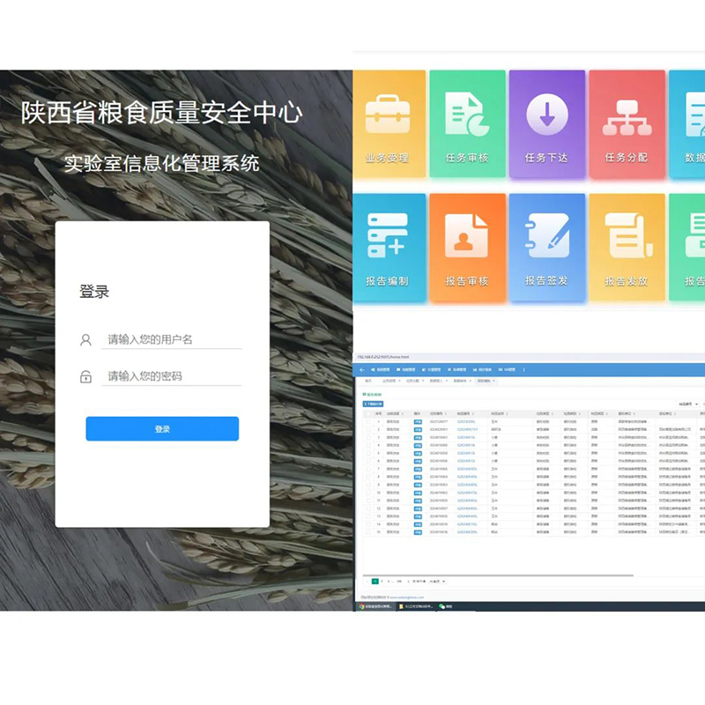The image size is (705, 705).
Task: Close the highlighted 报告编制 tab using its X
Action: coord(493,381)
